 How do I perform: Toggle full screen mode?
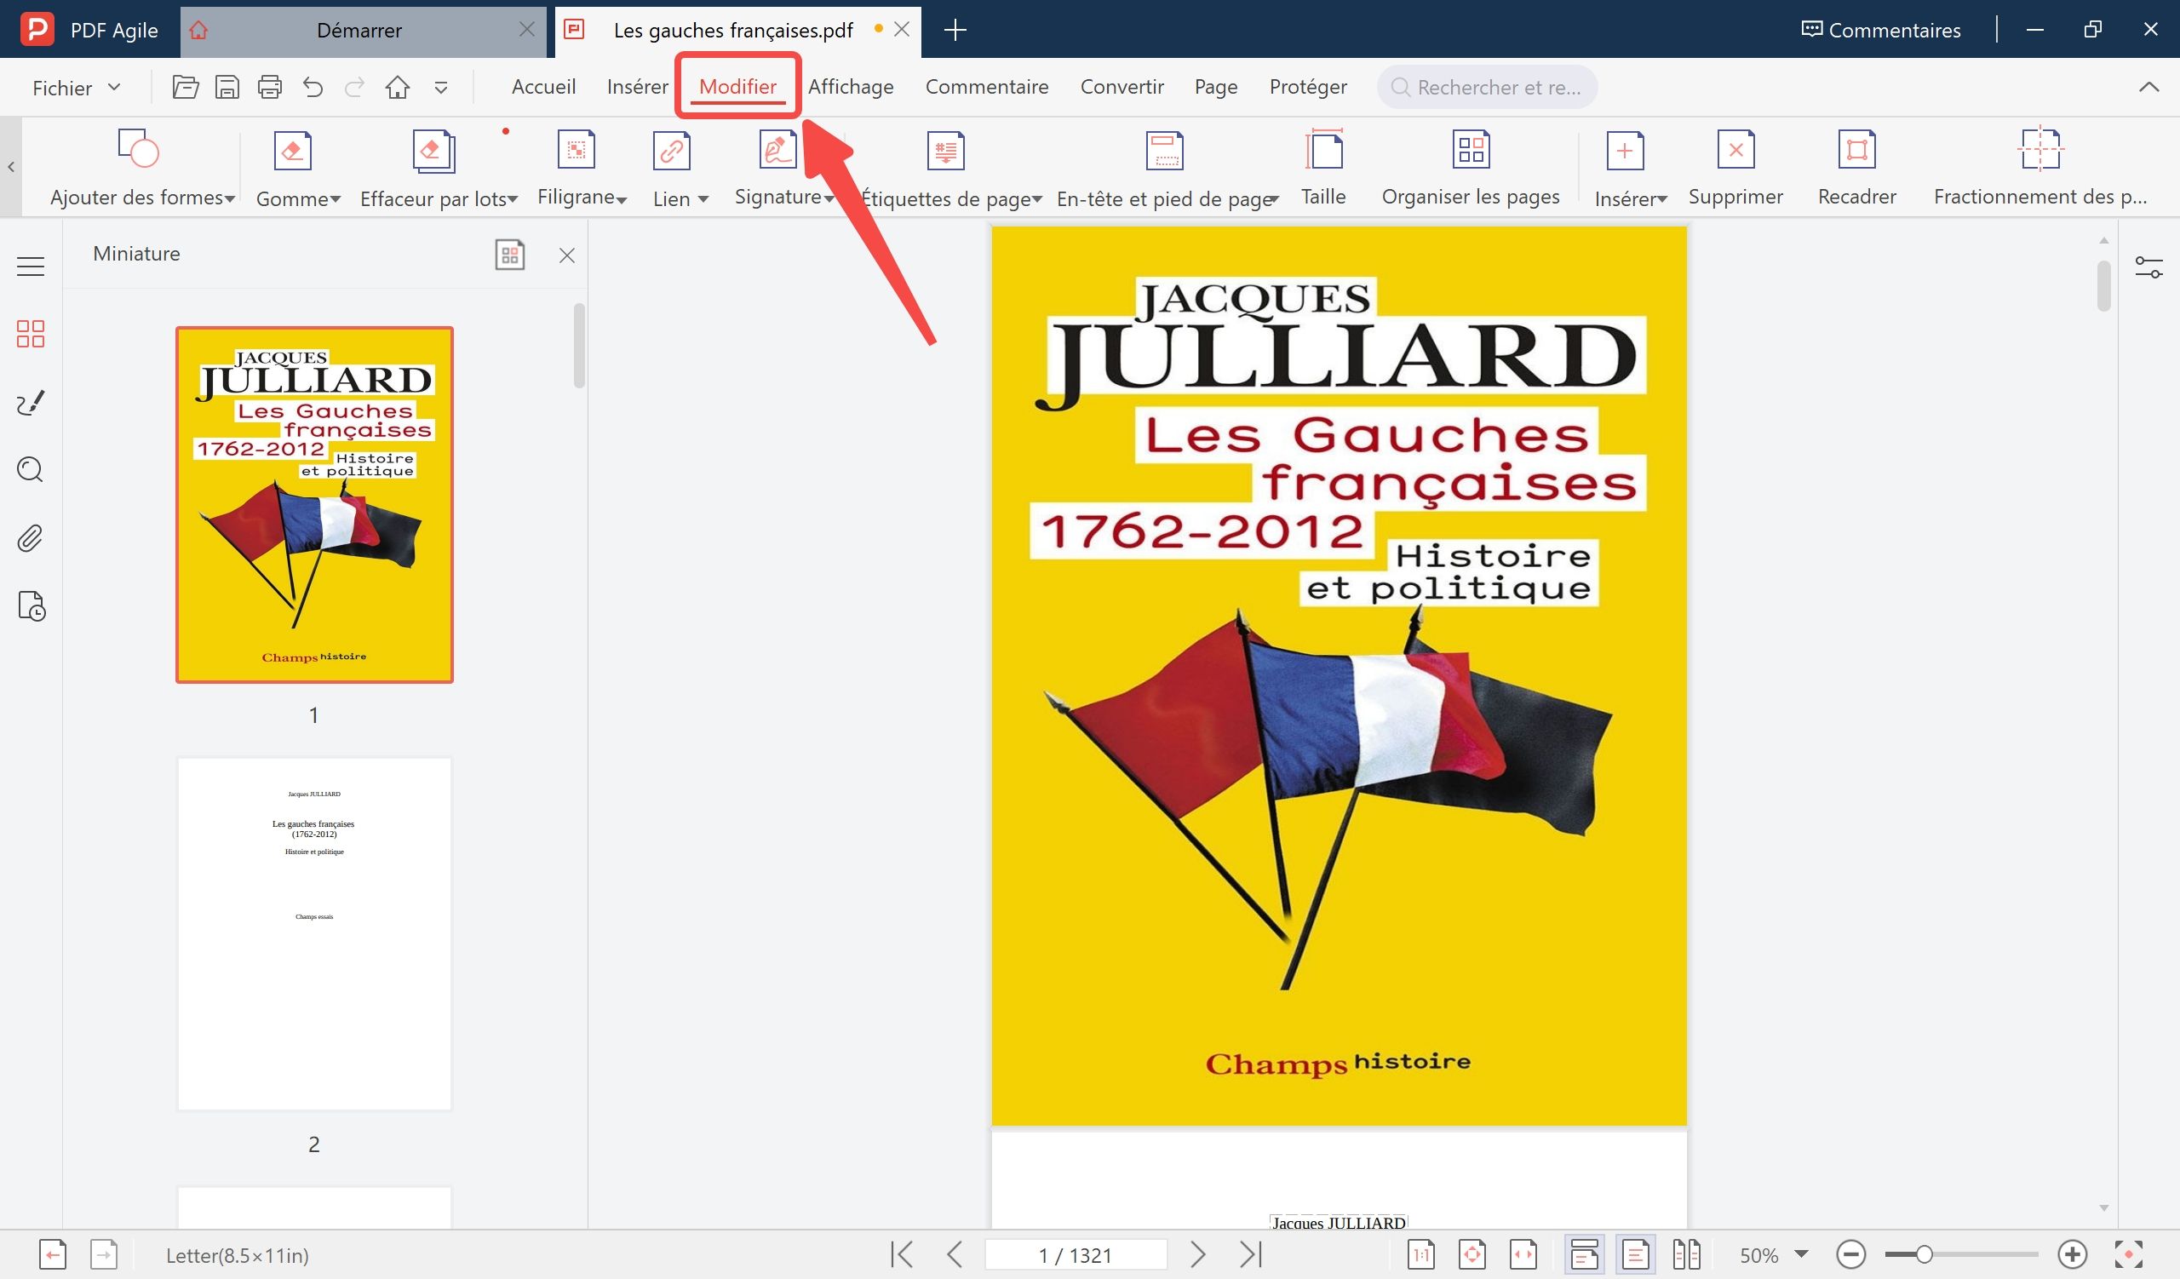tap(2128, 1254)
